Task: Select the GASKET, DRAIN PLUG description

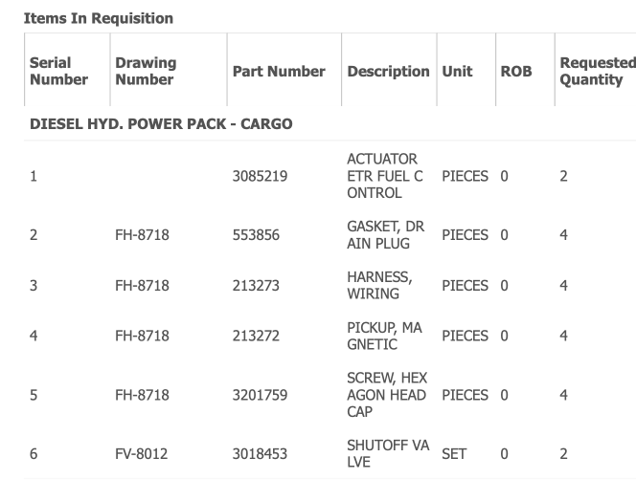Action: point(385,235)
